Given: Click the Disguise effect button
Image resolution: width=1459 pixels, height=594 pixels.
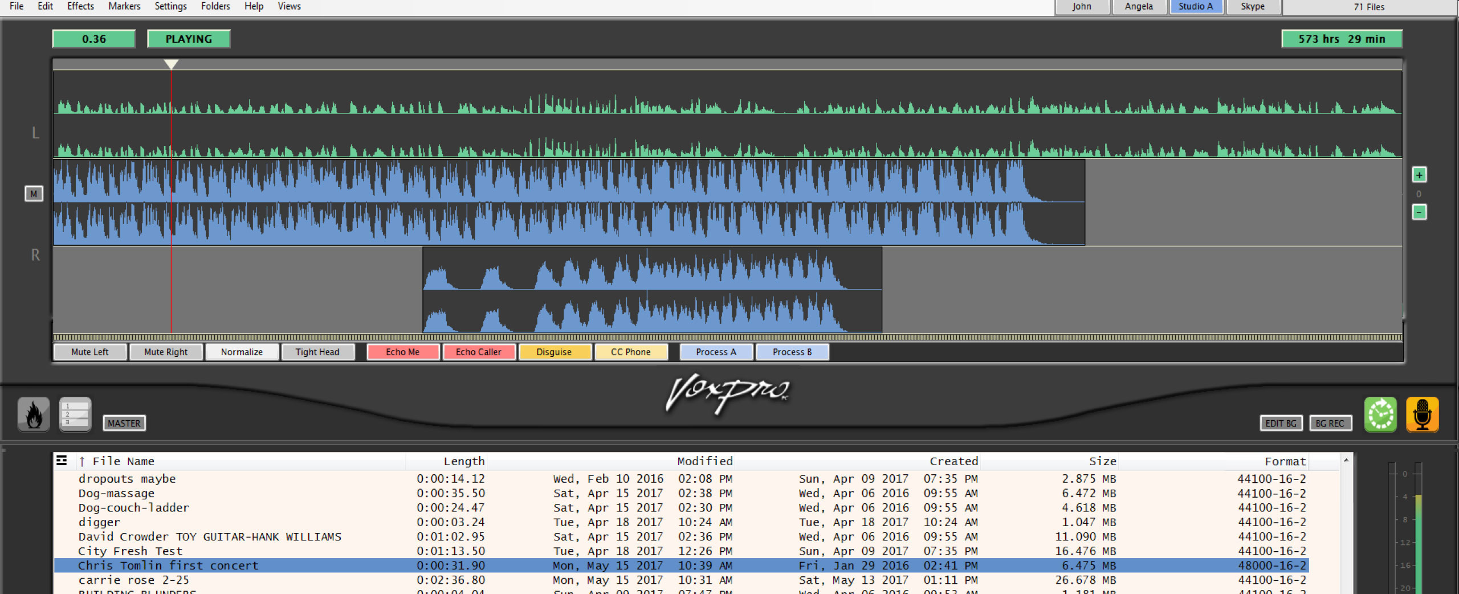Looking at the screenshot, I should tap(554, 352).
